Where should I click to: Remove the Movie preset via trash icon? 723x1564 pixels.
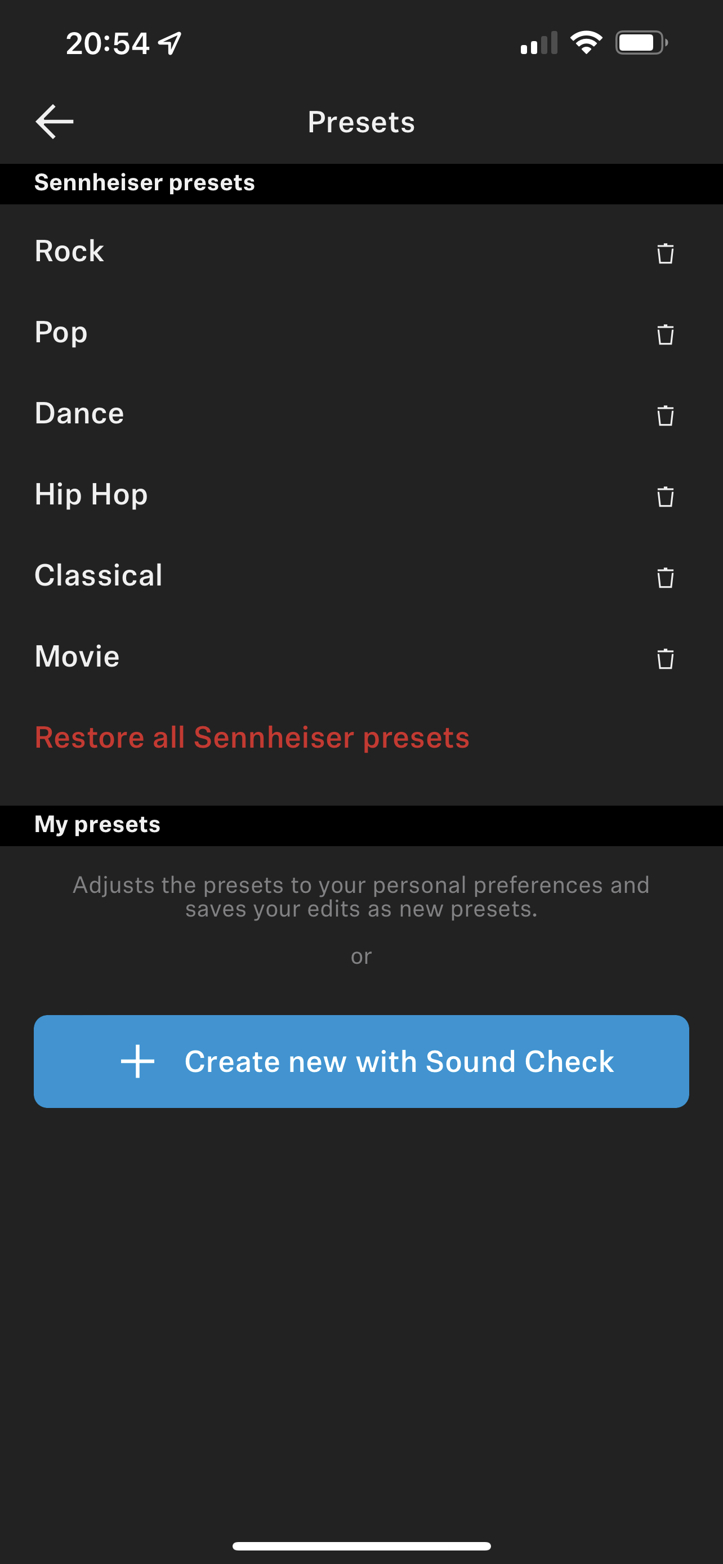(x=666, y=658)
